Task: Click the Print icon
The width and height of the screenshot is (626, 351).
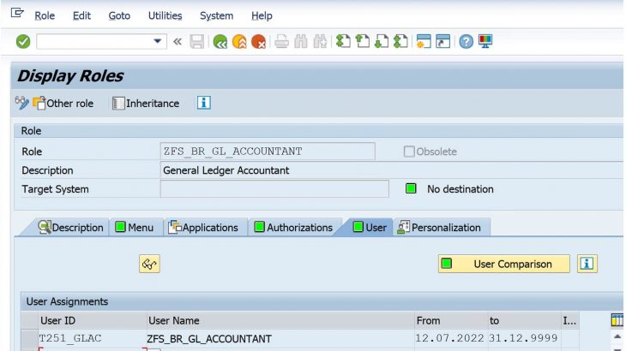Action: click(281, 41)
